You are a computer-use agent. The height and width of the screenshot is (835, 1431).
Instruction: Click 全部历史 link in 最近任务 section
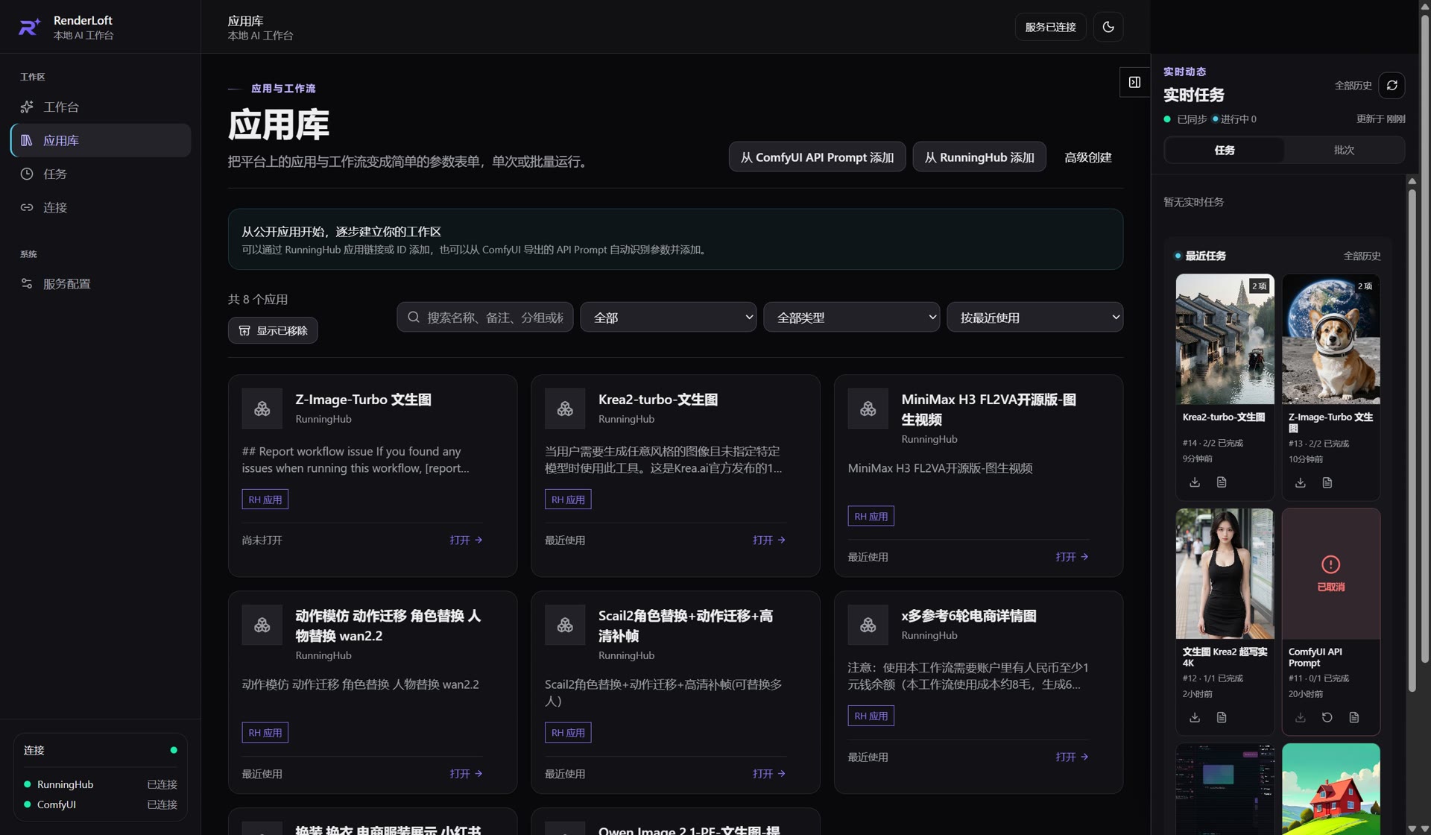pos(1362,256)
